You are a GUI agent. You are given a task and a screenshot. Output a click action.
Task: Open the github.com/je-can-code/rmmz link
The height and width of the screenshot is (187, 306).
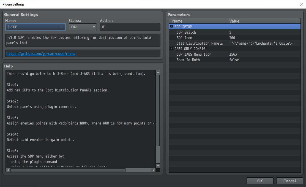tap(41, 53)
